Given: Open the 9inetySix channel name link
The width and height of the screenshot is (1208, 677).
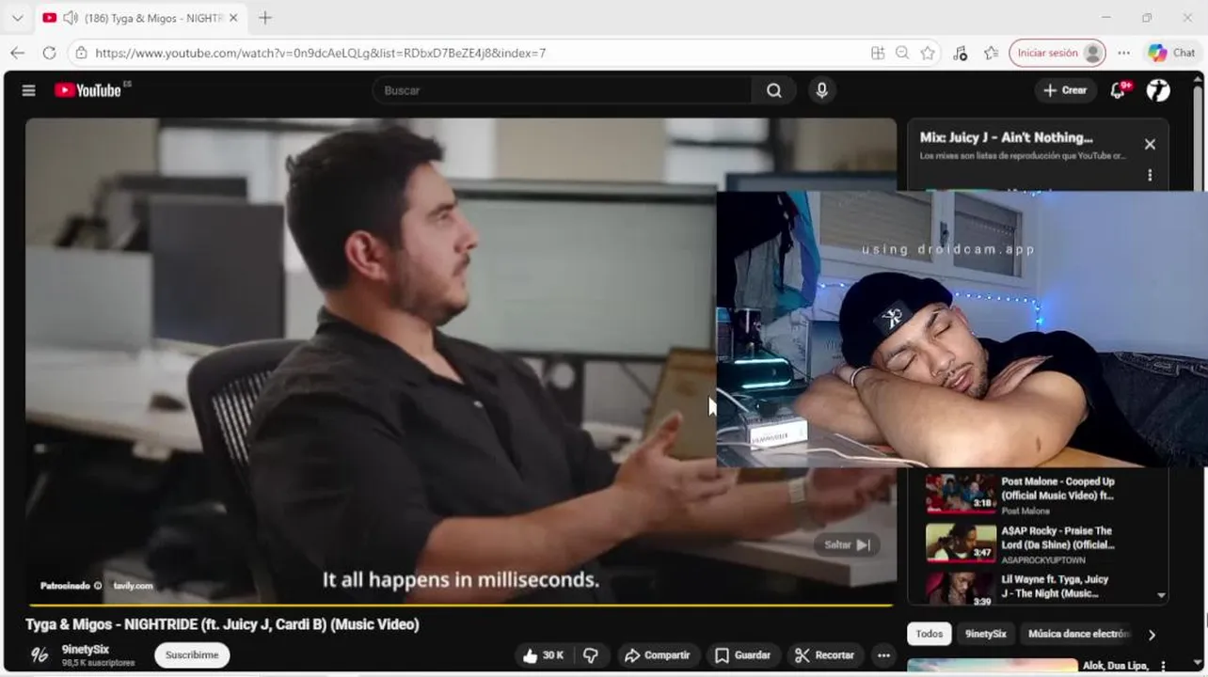Looking at the screenshot, I should 86,649.
